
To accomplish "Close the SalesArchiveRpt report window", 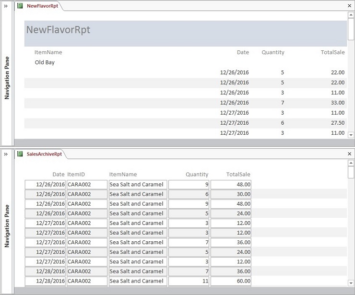I will pos(349,154).
